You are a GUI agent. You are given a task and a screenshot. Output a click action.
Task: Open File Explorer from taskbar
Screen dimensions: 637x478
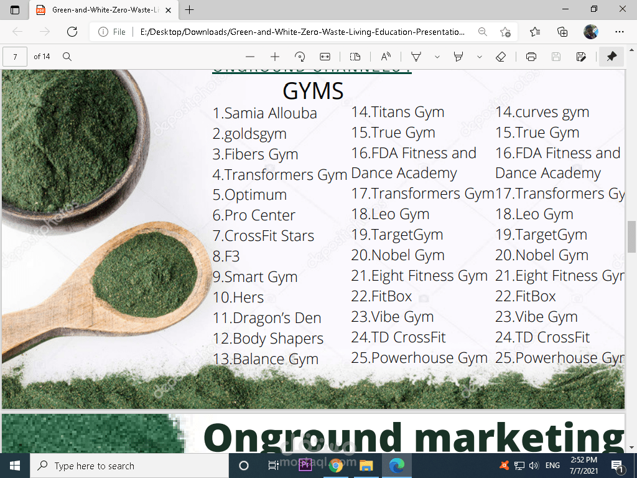pos(366,466)
